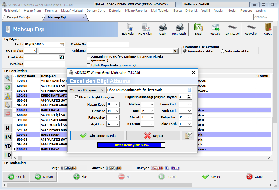The image size is (279, 190).
Task: Click the checklist settings icon beside Kapat
Action: coord(188,136)
